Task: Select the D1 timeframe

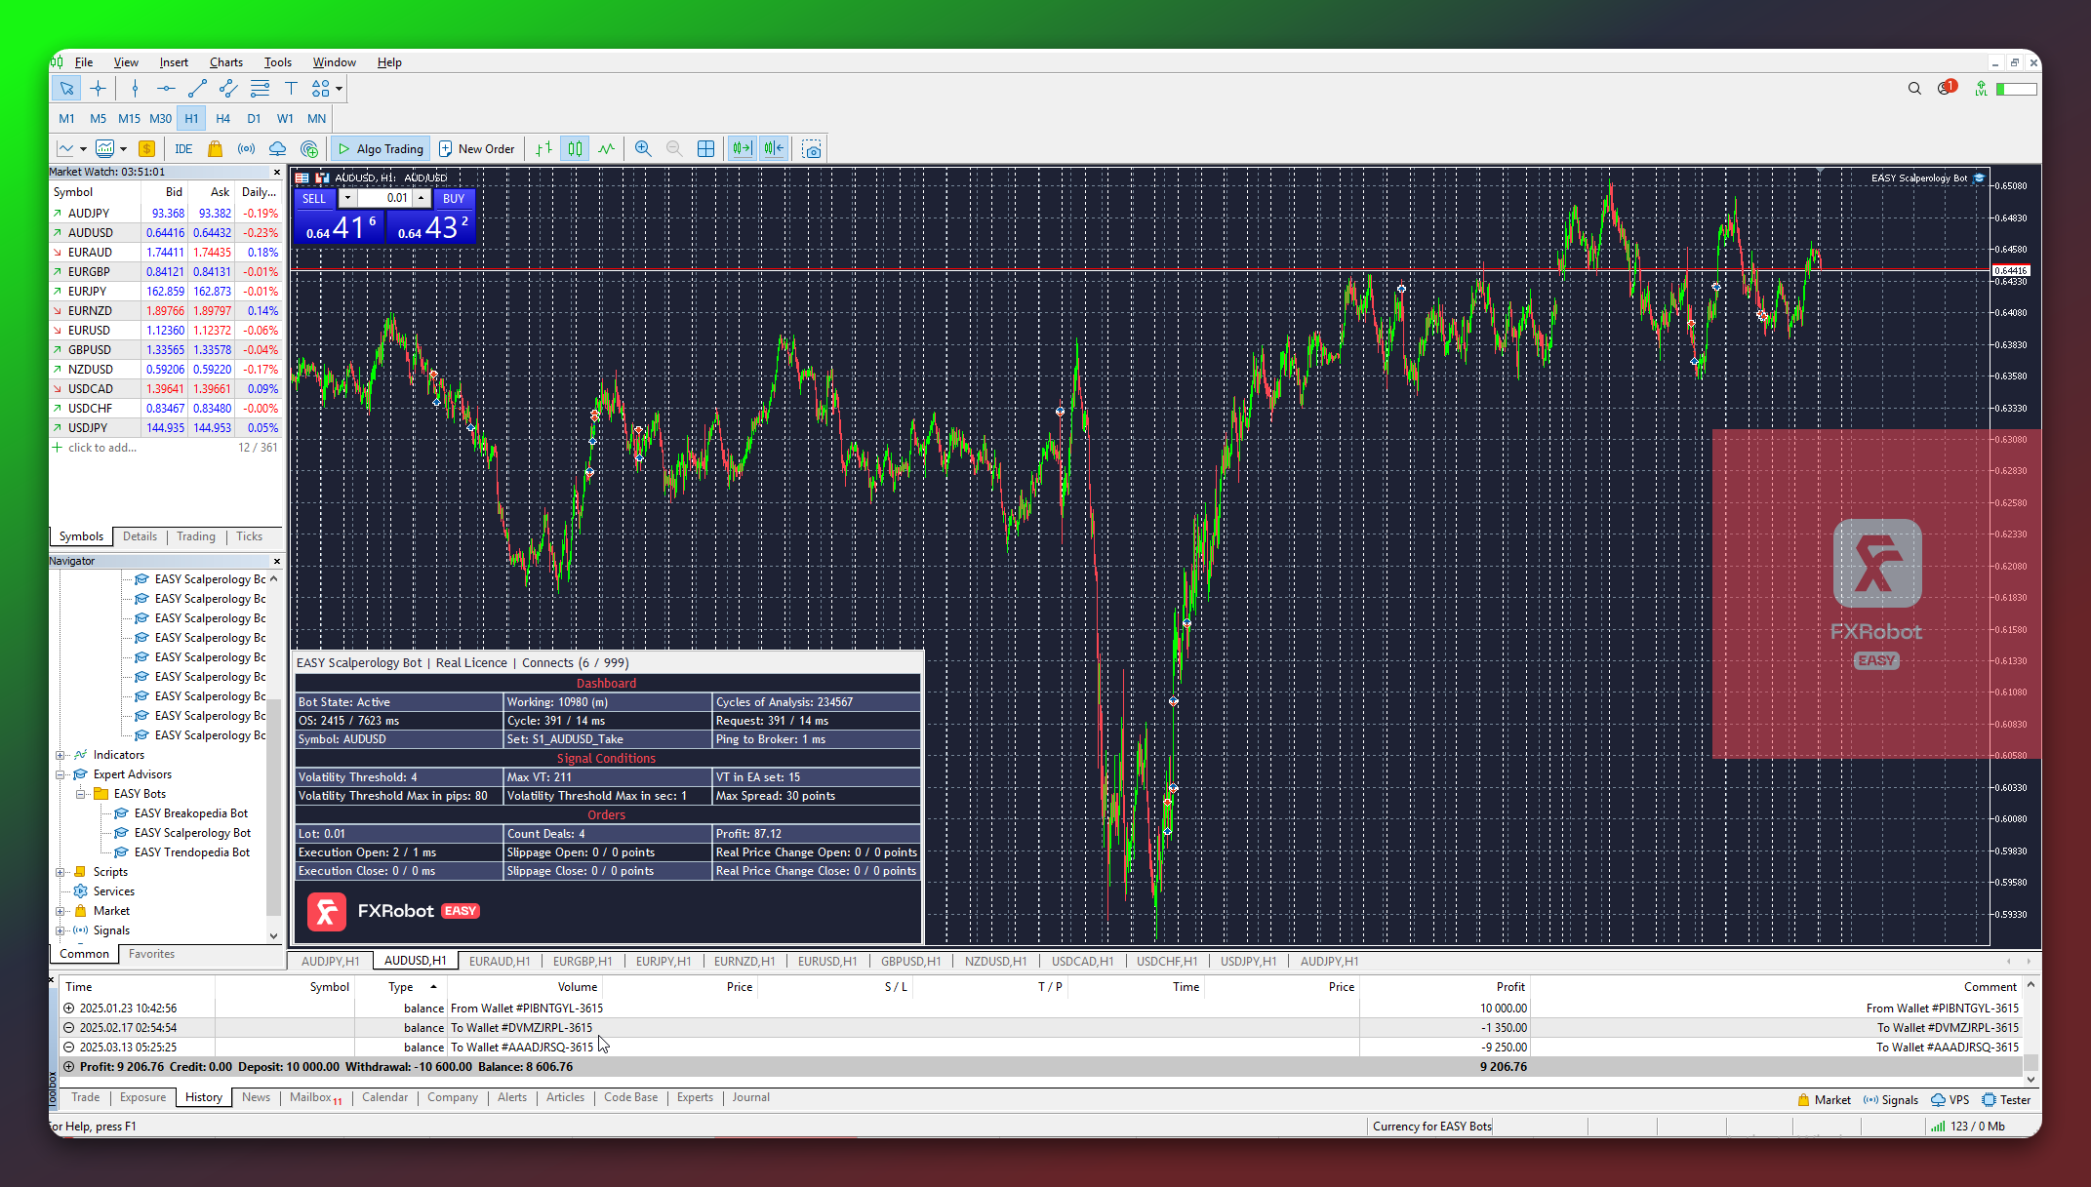Action: coord(254,119)
